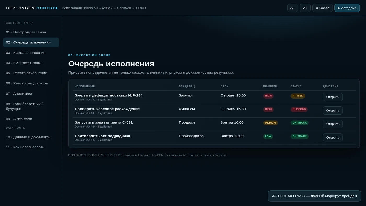Open 08 · Риск / советник / будущее
Screen dimensions: 366x206
coord(31,106)
